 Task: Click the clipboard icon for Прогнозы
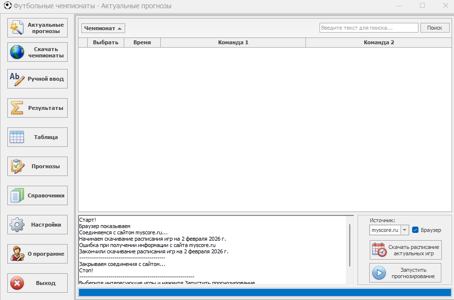pos(18,166)
